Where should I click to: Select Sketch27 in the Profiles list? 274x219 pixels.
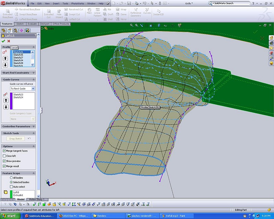click(18, 57)
